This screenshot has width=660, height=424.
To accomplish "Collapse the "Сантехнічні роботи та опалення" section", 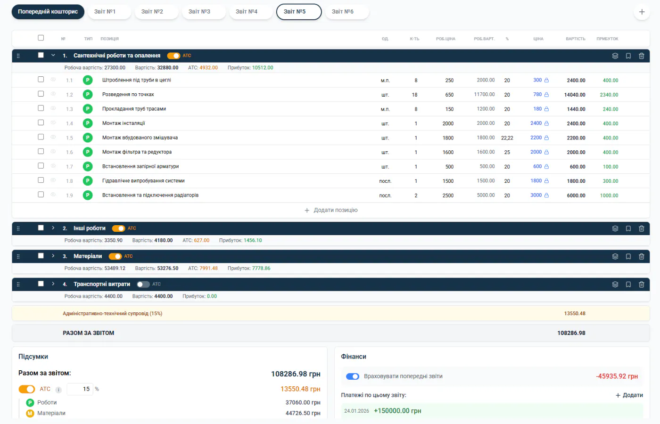I will [x=53, y=55].
